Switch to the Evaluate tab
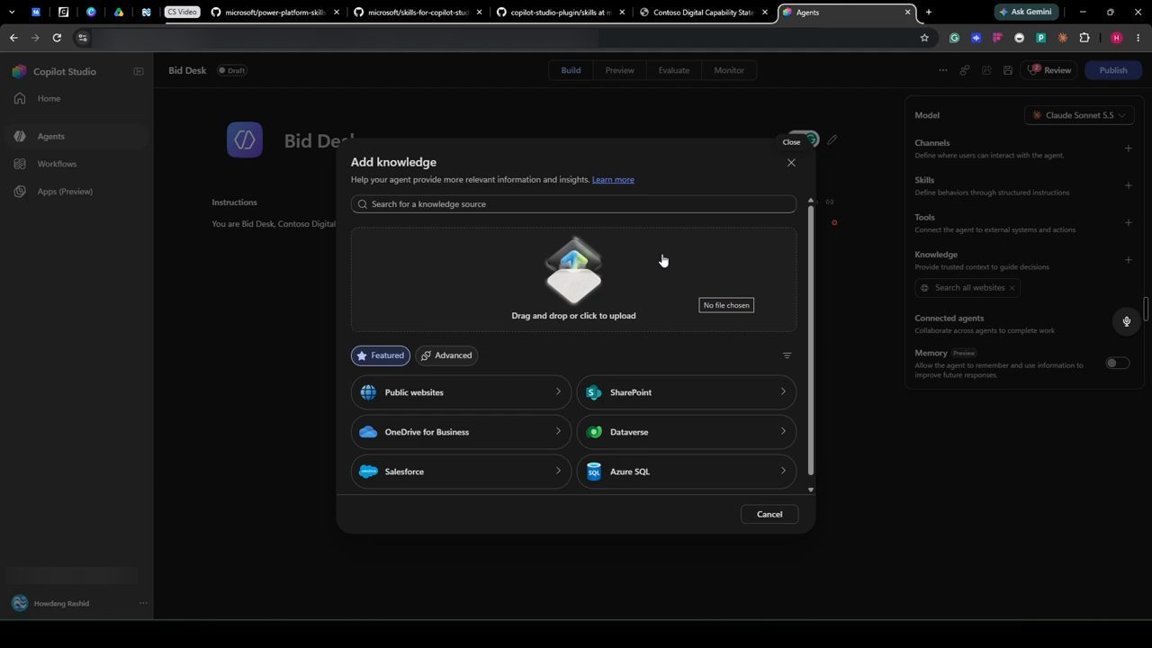The width and height of the screenshot is (1152, 648). 673,70
